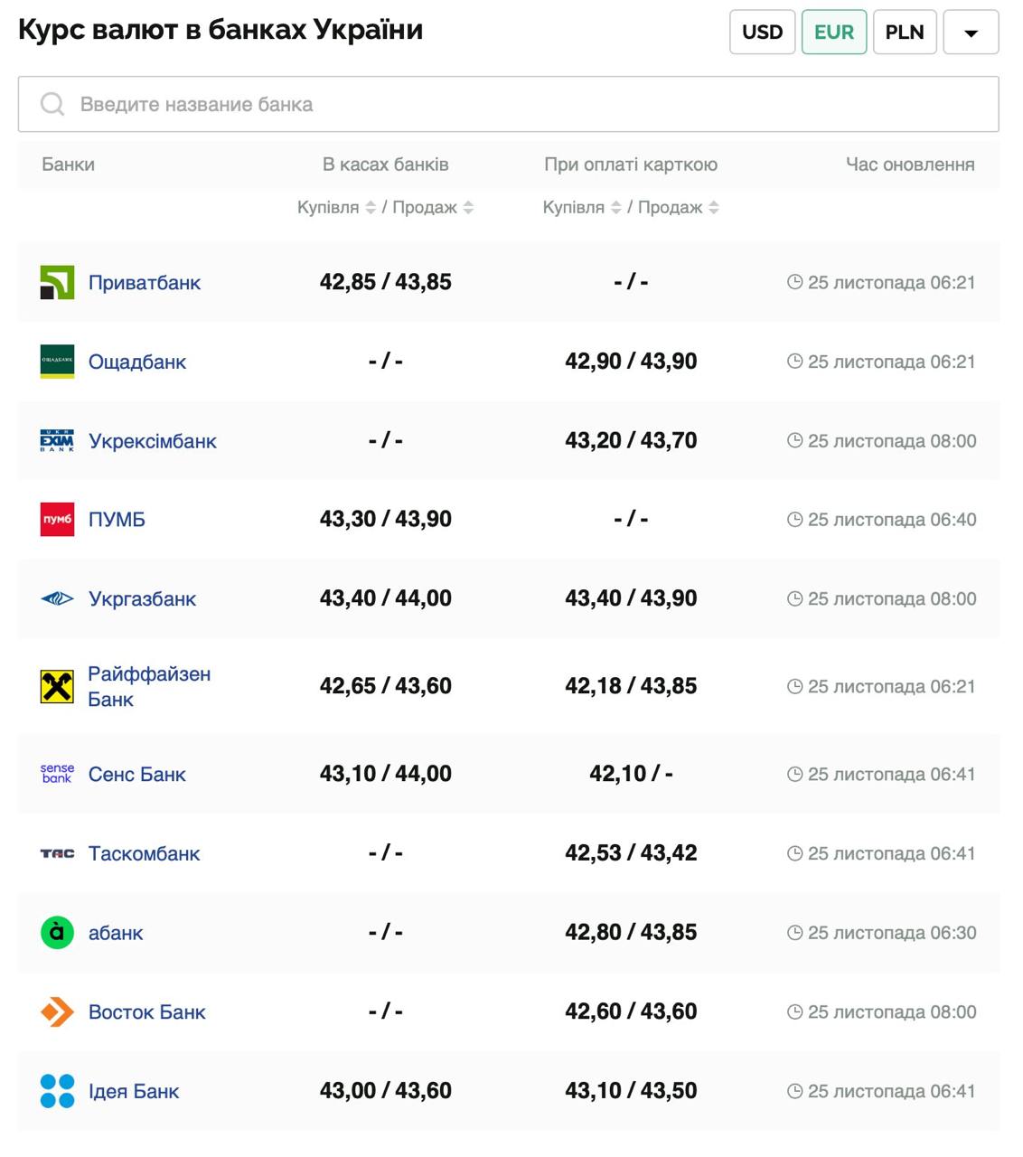Focus the bank name search field
1023x1157 pixels.
508,104
